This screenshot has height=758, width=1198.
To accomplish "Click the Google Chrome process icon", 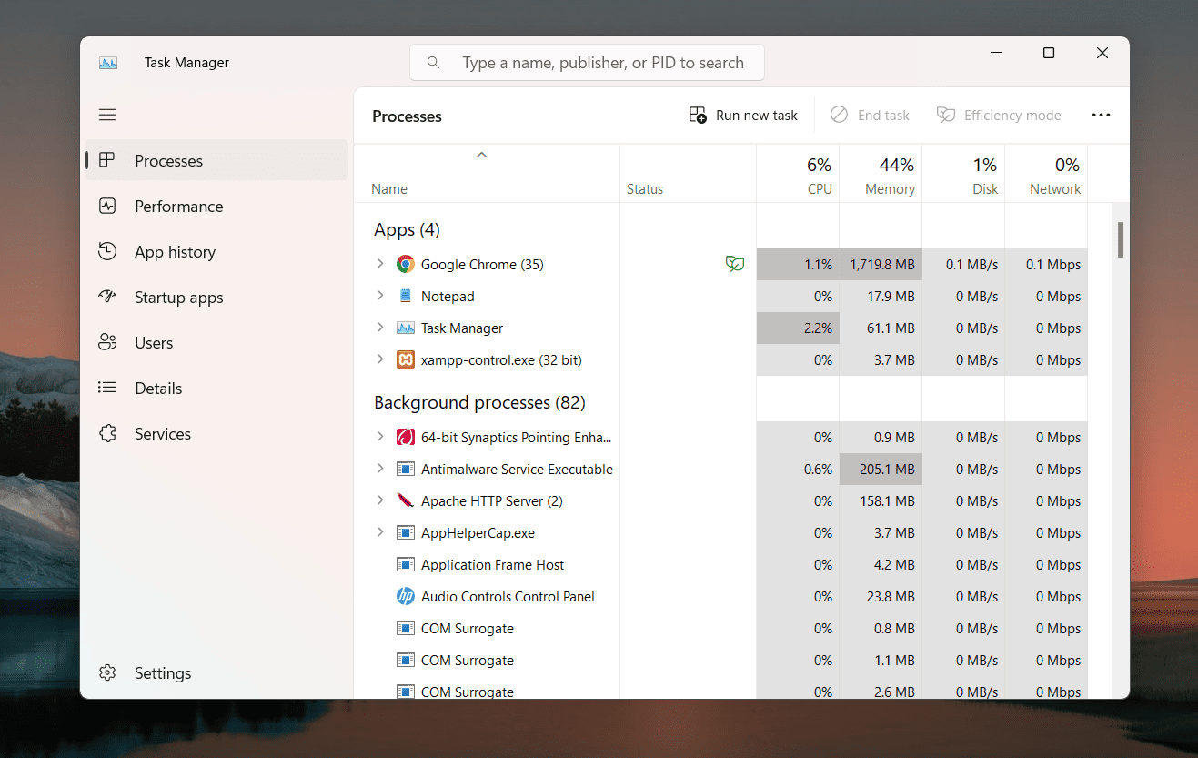I will (x=406, y=265).
